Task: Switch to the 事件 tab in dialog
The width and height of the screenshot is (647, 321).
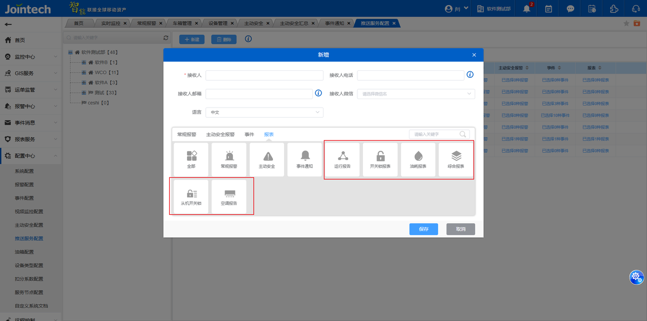Action: pos(249,134)
